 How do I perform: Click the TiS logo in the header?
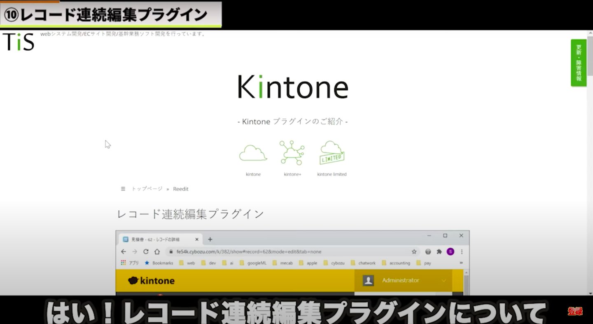point(19,42)
